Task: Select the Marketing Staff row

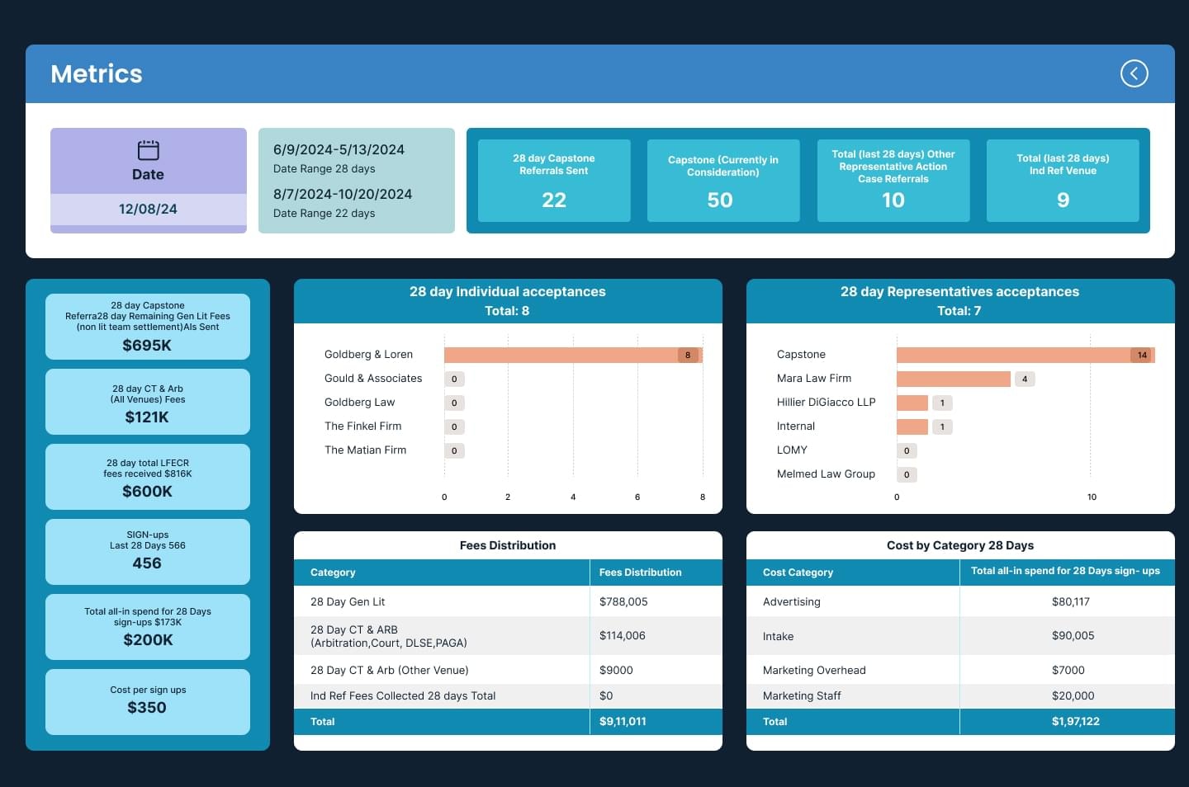Action: 960,696
